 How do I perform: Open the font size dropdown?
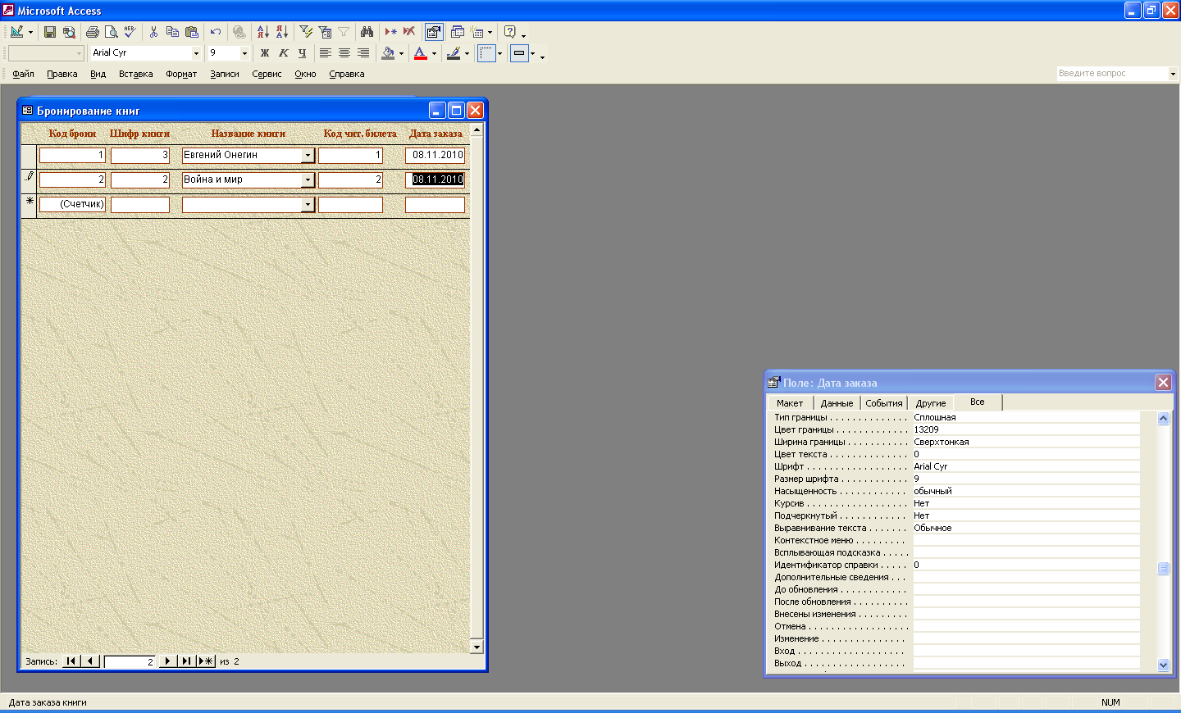(x=244, y=53)
